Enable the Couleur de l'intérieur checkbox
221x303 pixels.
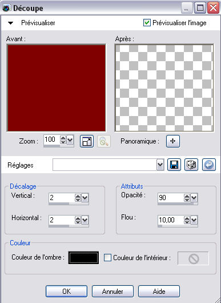click(x=107, y=258)
